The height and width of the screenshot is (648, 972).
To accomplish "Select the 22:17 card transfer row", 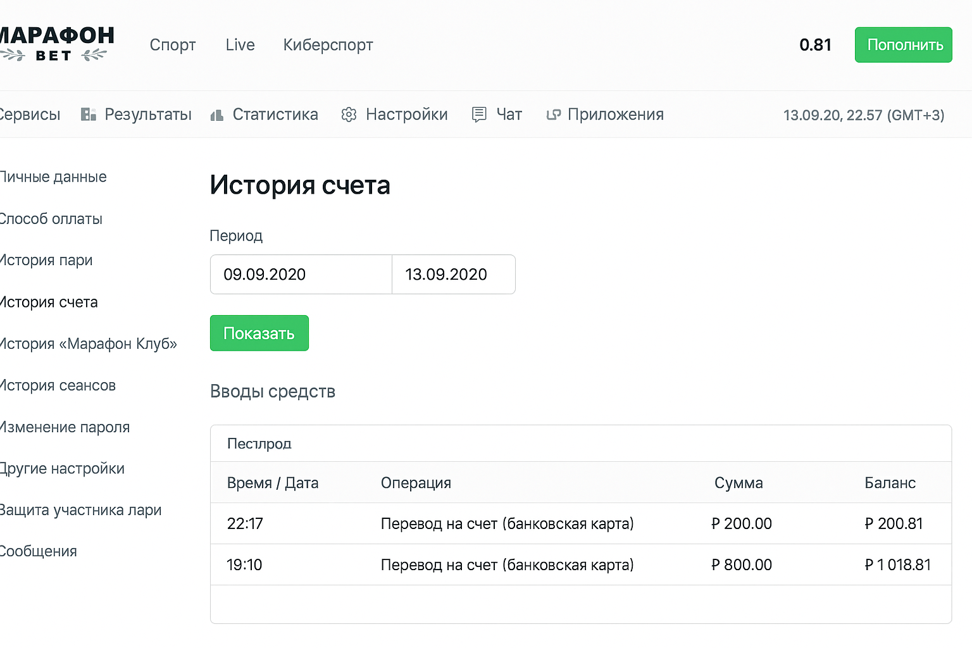I will tap(580, 524).
